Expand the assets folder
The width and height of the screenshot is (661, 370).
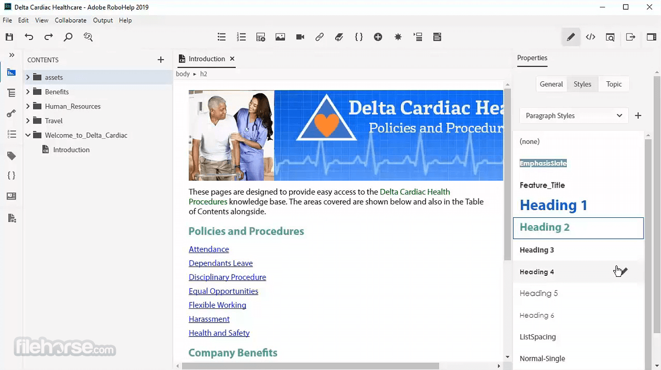click(x=28, y=77)
